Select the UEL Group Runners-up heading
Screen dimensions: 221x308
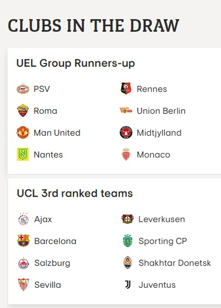point(76,63)
